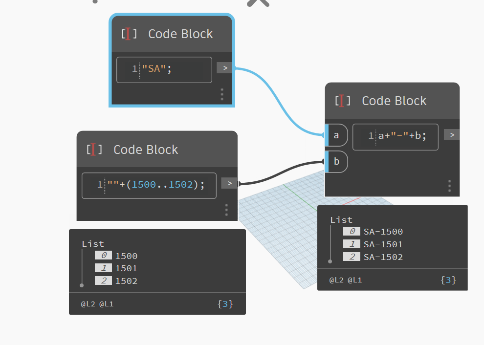Open the ellipsis menu on the "SA" Code Block
This screenshot has height=345, width=484.
[x=221, y=95]
